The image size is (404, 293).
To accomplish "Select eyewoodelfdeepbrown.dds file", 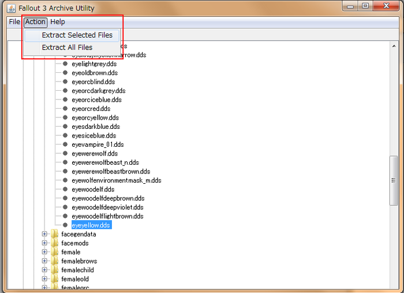I will [x=108, y=198].
